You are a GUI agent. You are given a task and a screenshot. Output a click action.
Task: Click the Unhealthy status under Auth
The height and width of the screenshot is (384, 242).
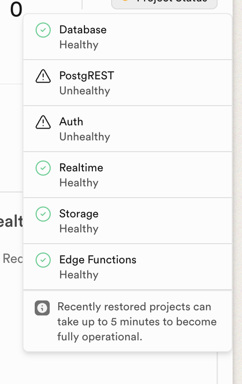point(85,137)
